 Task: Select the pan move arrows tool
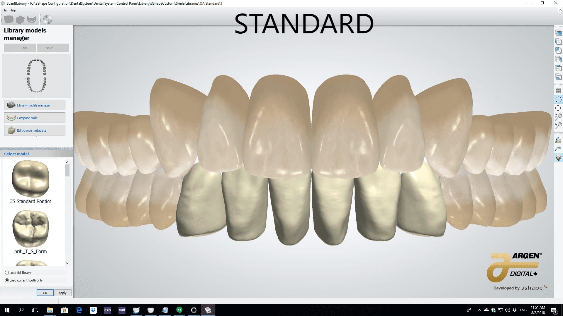click(558, 108)
